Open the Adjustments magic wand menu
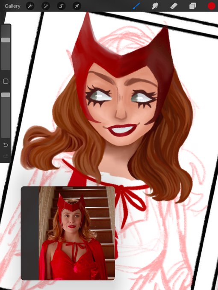 coord(46,6)
